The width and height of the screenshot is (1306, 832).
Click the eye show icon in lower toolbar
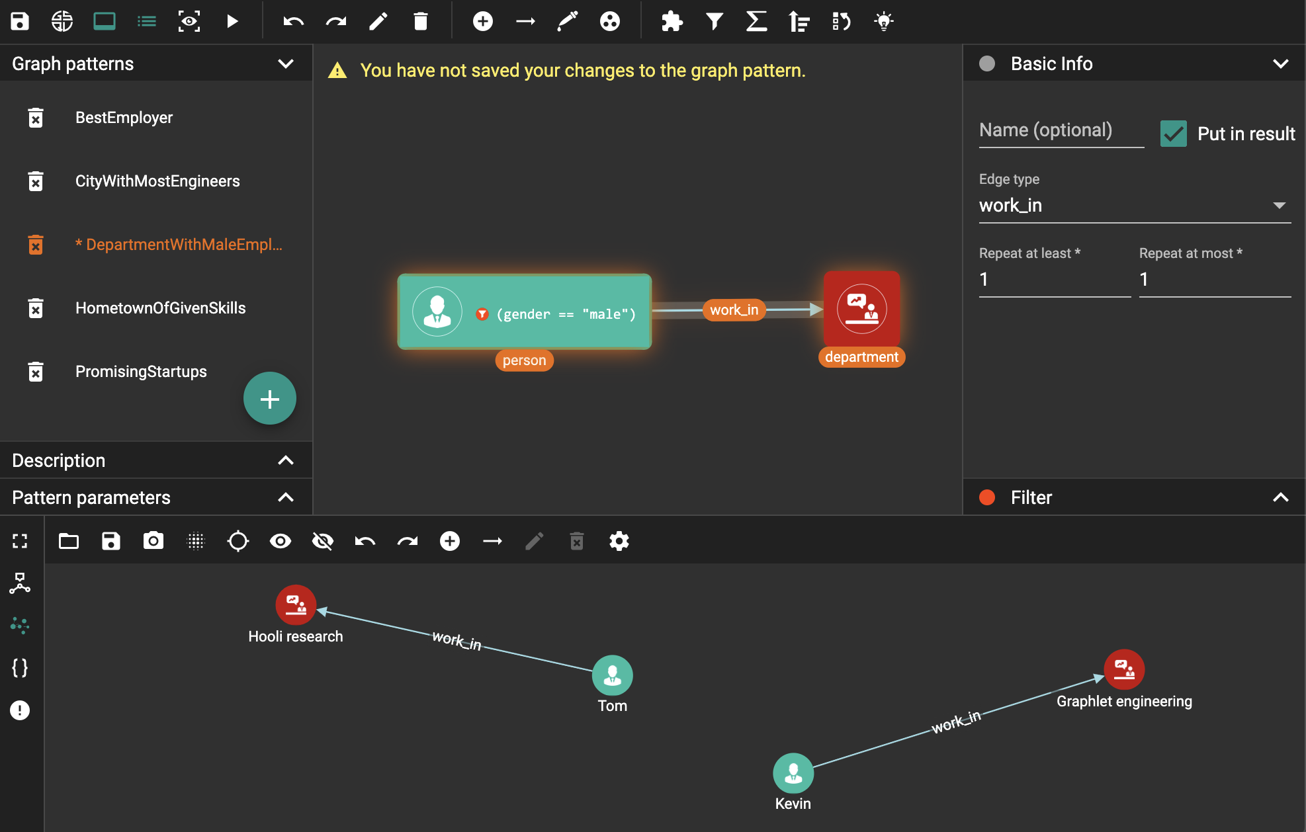coord(281,541)
